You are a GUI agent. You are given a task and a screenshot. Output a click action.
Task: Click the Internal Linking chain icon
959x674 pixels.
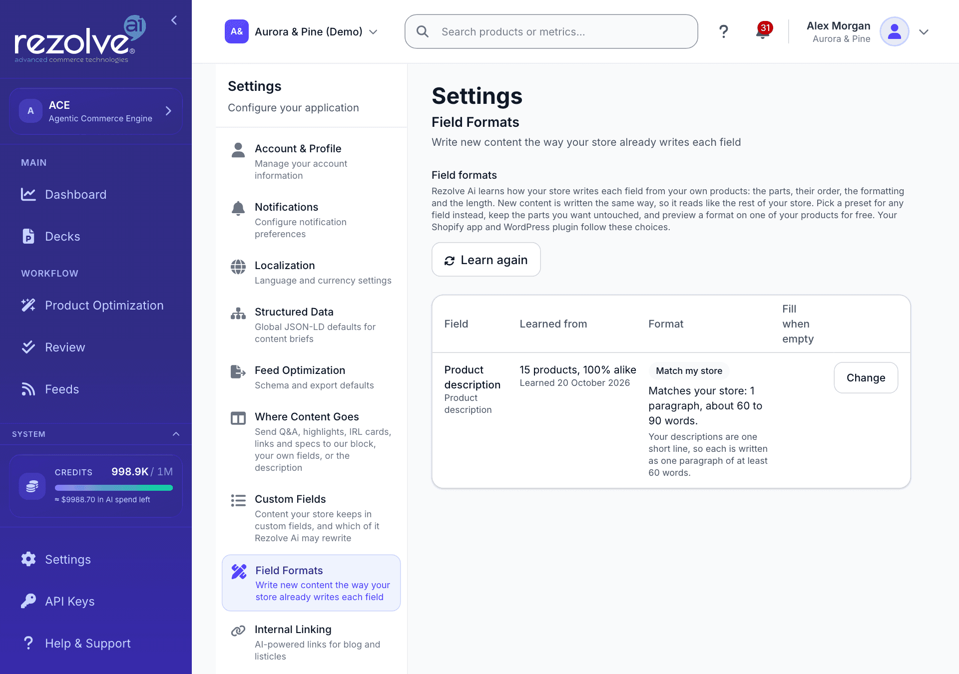[x=238, y=631]
